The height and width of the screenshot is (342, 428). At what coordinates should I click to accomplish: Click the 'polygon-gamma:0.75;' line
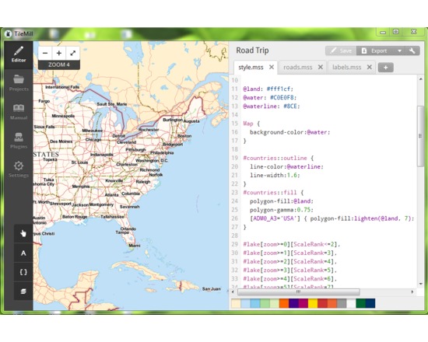[282, 210]
